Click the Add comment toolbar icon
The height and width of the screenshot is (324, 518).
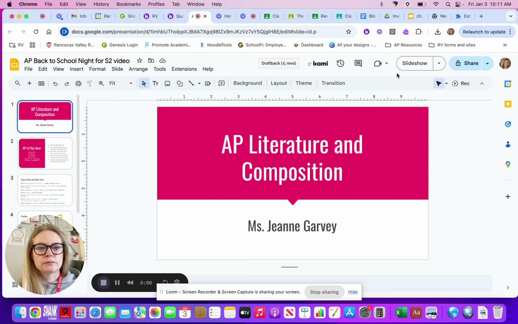coord(221,83)
